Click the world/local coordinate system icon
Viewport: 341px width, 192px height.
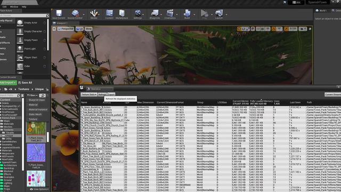tap(253, 29)
